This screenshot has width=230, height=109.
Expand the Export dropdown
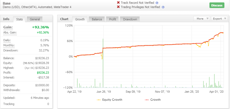click(x=219, y=18)
